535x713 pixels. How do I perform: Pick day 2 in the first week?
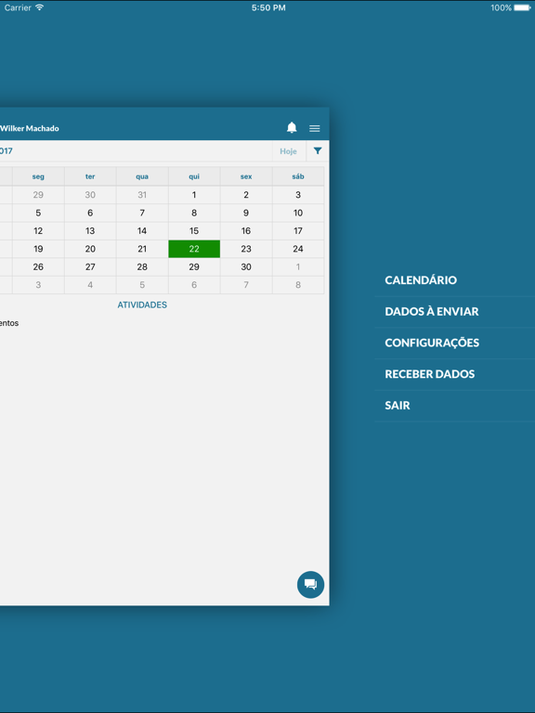(246, 195)
